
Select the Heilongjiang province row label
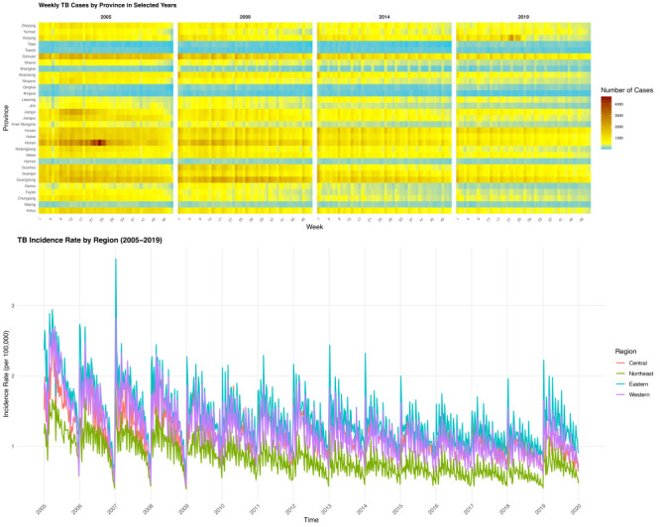(x=26, y=149)
